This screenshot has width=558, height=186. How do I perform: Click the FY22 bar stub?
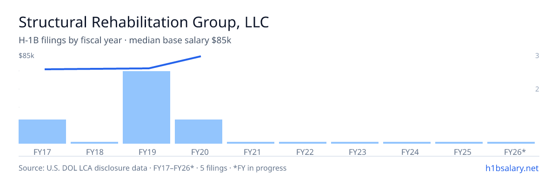tap(303, 143)
